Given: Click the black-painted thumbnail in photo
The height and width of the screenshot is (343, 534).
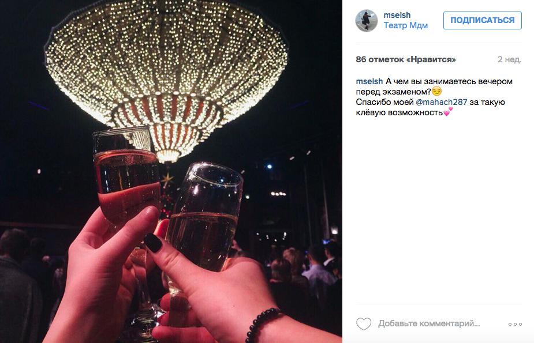Looking at the screenshot, I should tap(153, 243).
